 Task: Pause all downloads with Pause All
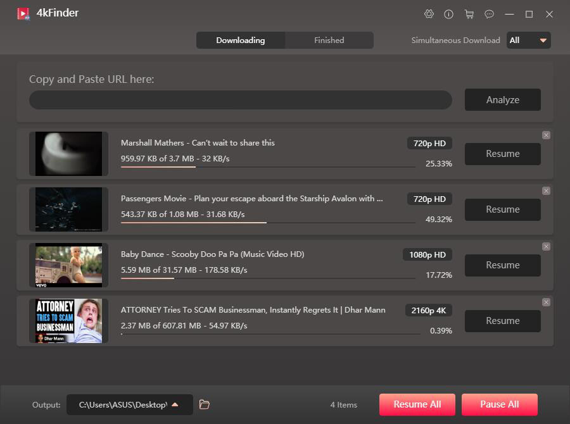pyautogui.click(x=499, y=404)
